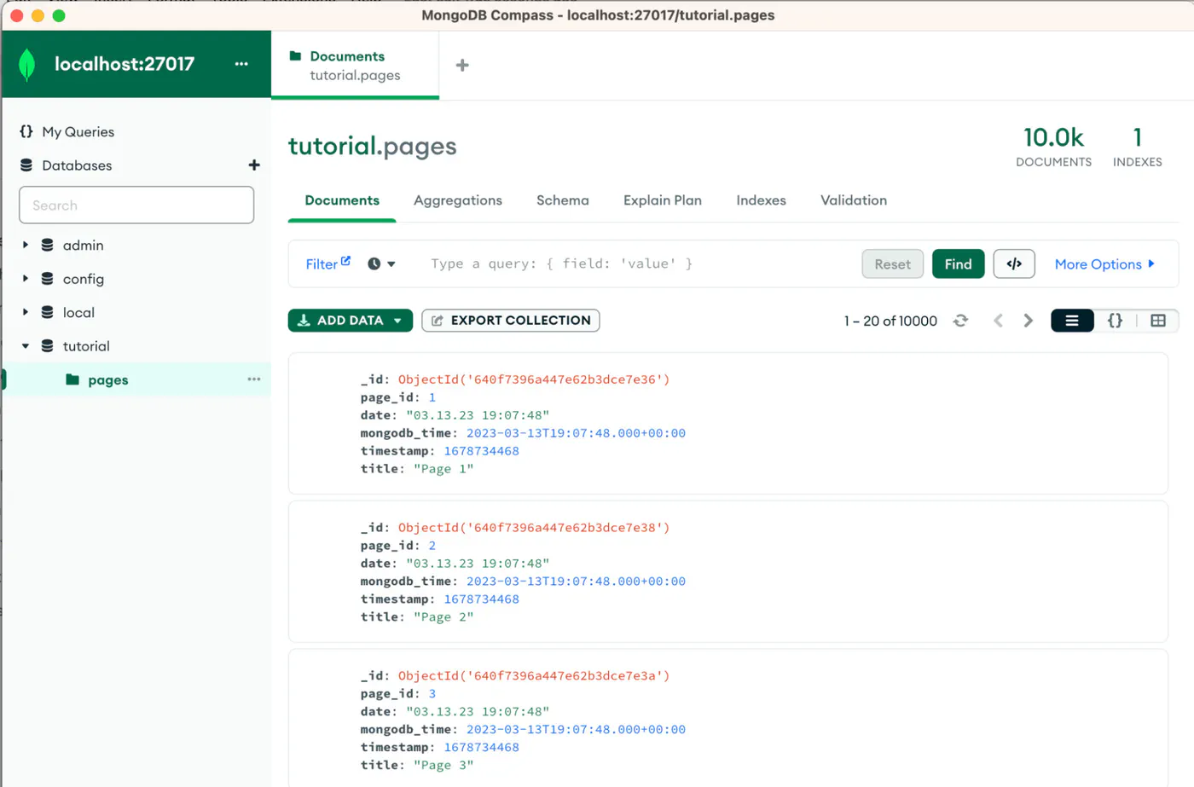Click the MongoDB leaf logo icon
The height and width of the screenshot is (787, 1194).
[x=26, y=65]
